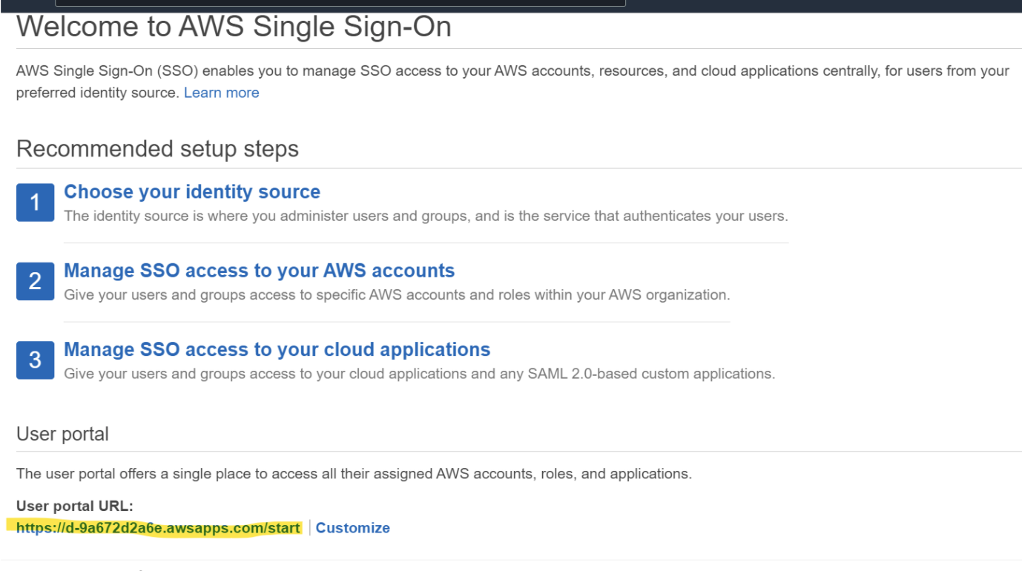The height and width of the screenshot is (571, 1022).
Task: Click the first numbered step badge
Action: 35,202
